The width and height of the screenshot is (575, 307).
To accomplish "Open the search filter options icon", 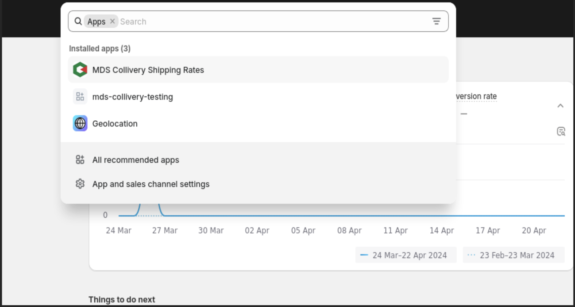I will [436, 21].
